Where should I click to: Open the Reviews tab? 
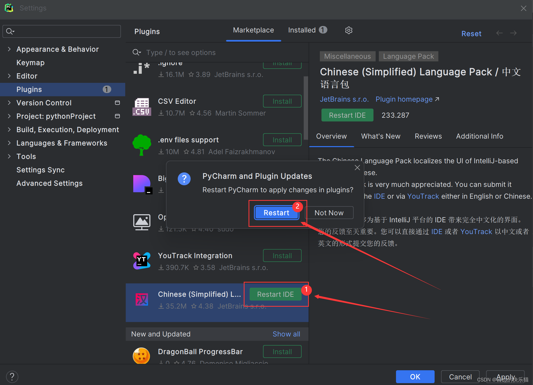tap(428, 136)
